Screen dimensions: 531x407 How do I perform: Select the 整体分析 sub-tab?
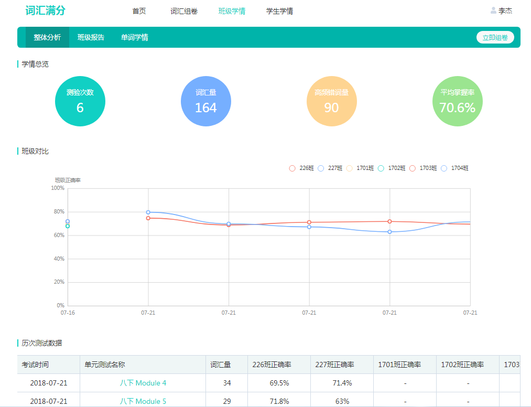[x=47, y=37]
